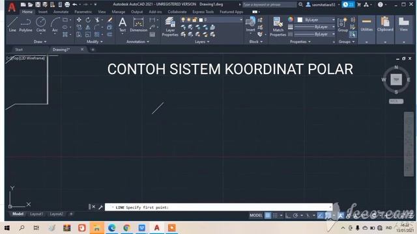Viewport: 417px width, 234px height.
Task: Toggle object snap tracking in status bar
Action: [x=321, y=215]
